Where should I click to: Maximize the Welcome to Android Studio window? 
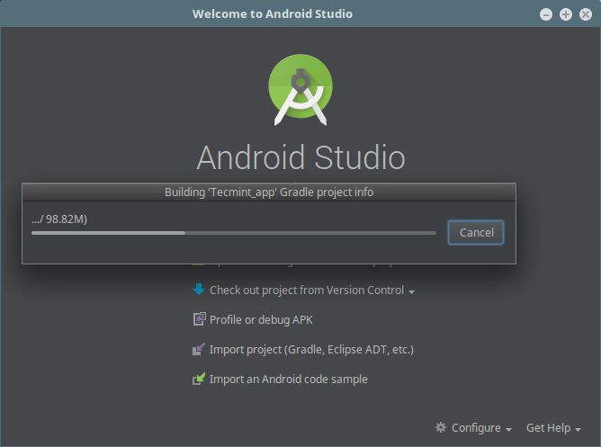click(x=566, y=14)
